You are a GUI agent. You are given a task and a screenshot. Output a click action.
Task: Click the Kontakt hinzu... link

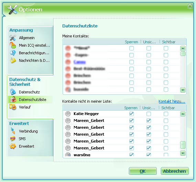pos(172,101)
